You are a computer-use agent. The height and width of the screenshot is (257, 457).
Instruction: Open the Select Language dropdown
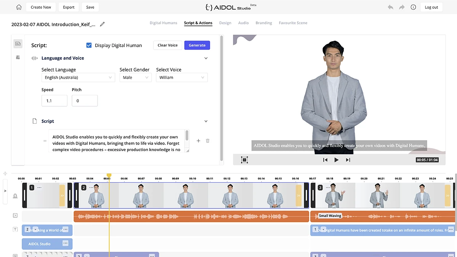(78, 78)
